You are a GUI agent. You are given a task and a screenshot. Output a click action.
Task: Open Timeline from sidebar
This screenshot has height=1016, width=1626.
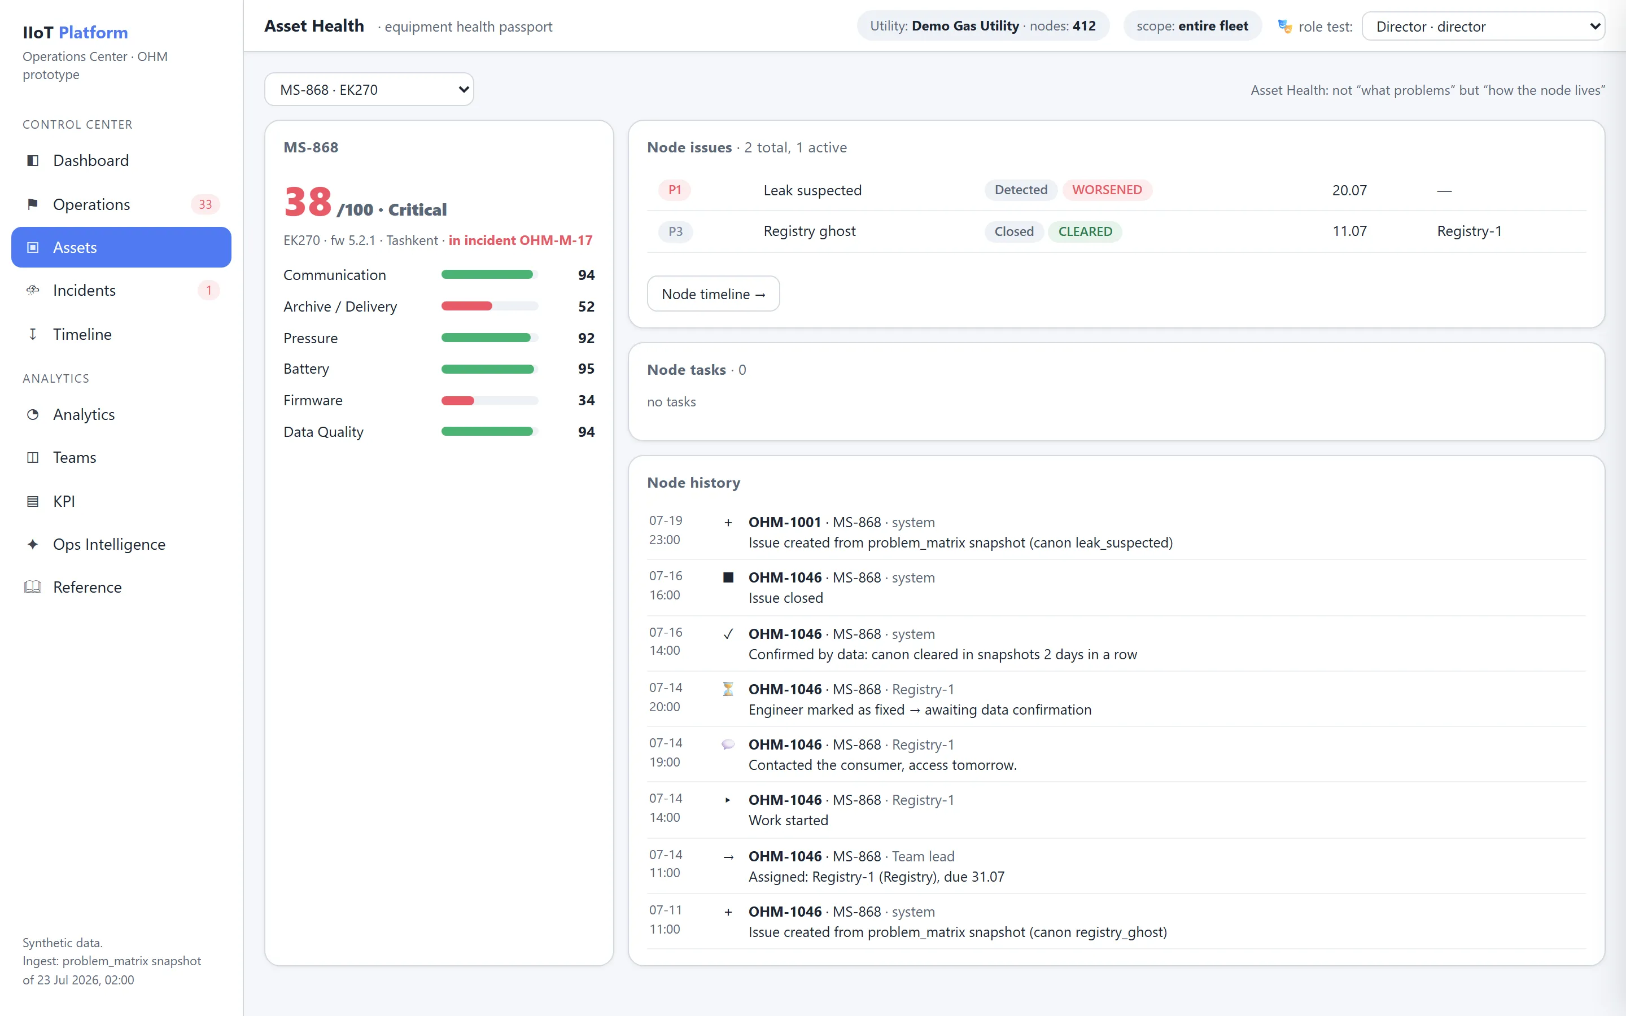[x=121, y=334]
